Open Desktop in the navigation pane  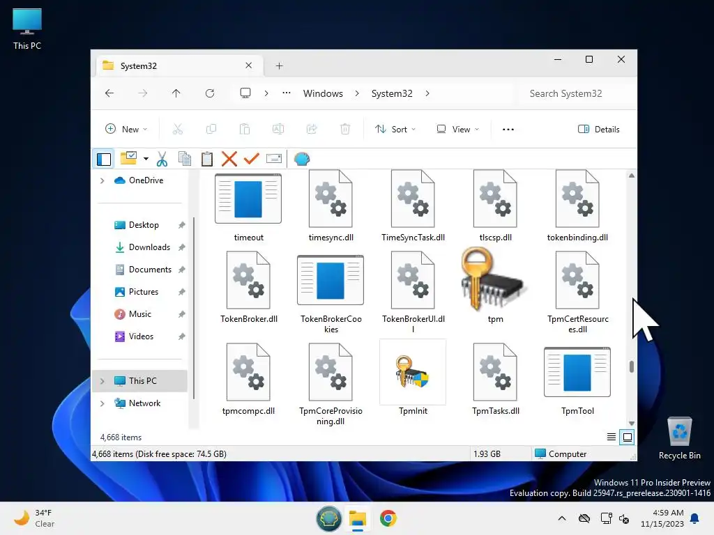click(x=143, y=225)
